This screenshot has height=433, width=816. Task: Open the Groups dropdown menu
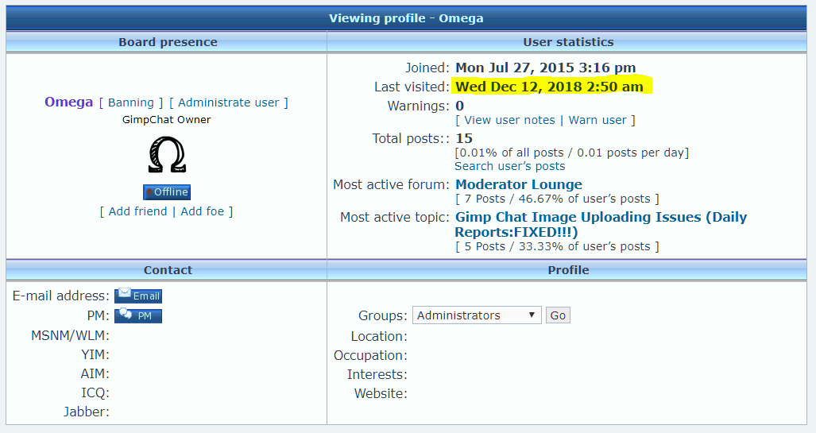(x=477, y=315)
